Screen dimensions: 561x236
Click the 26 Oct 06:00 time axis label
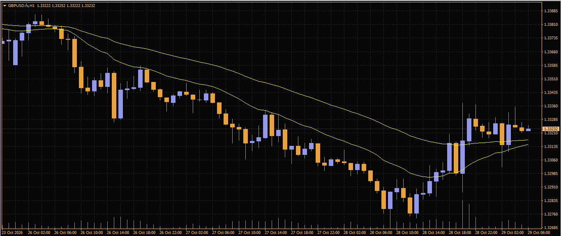[x=66, y=232]
